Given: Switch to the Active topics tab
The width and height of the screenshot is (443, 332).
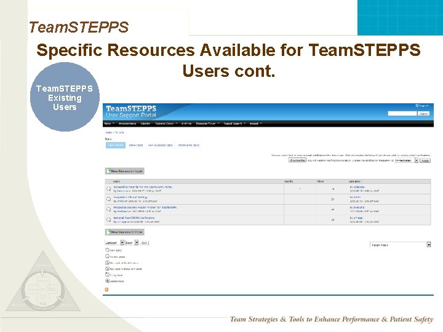Looking at the screenshot, I should pyautogui.click(x=135, y=145).
